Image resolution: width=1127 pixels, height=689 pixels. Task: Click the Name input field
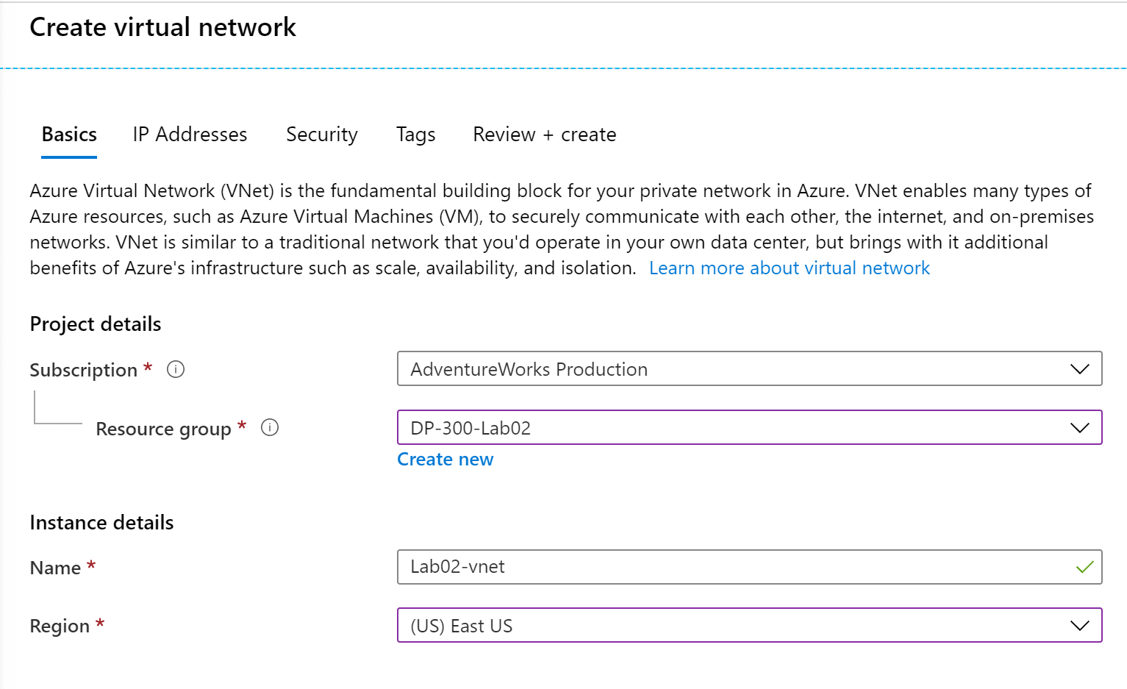pyautogui.click(x=735, y=567)
